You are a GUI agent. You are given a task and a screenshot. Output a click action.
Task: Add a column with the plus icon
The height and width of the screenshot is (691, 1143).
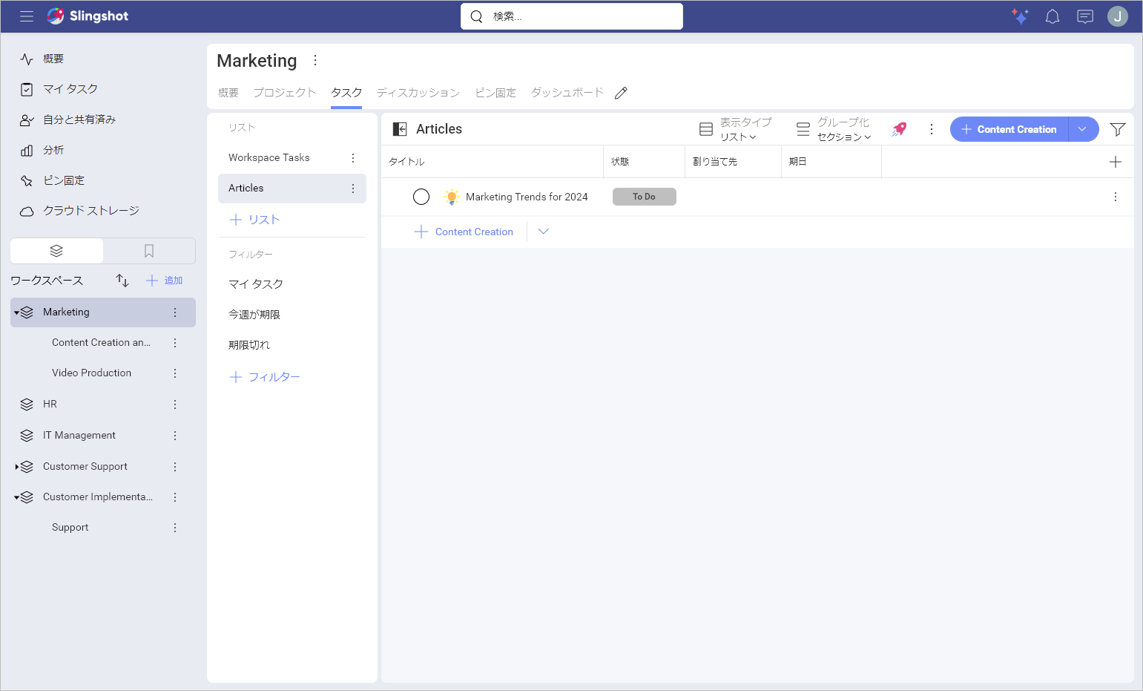coord(1116,162)
